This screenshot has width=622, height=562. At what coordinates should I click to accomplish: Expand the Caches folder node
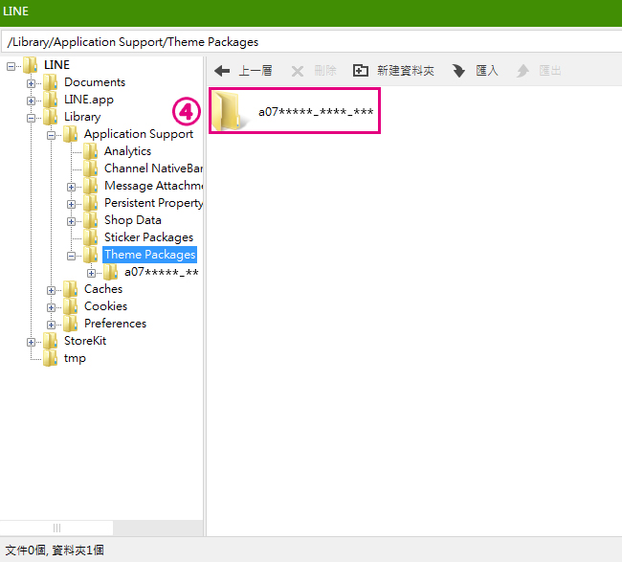[x=51, y=290]
